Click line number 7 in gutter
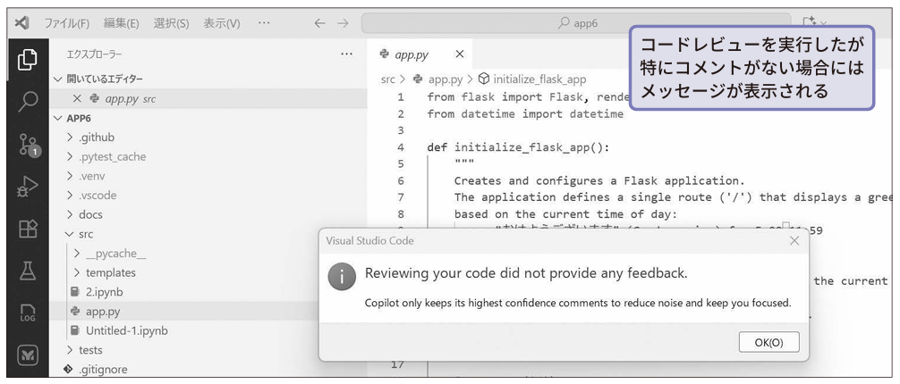This screenshot has width=900, height=384. (400, 197)
